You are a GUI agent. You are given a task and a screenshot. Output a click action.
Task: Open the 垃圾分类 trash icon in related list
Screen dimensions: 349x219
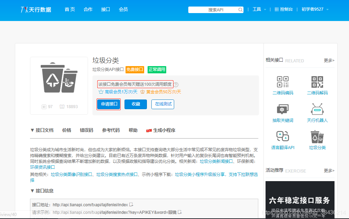click(x=317, y=136)
